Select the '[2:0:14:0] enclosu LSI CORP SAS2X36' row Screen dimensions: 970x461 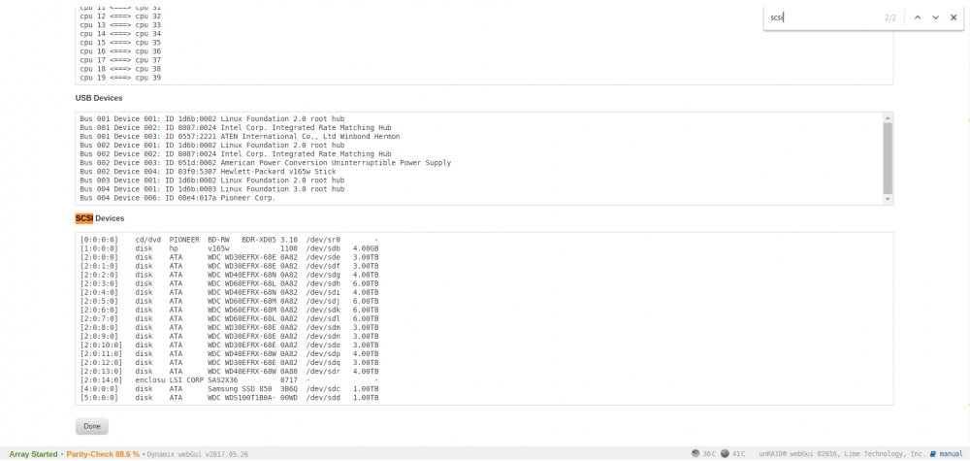[229, 379]
